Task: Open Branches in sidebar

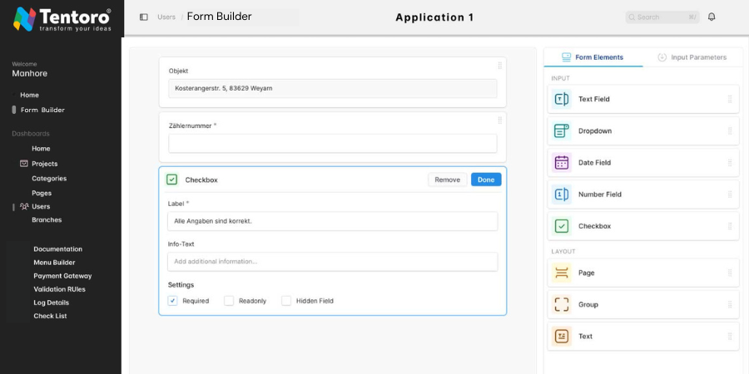Action: pos(47,220)
